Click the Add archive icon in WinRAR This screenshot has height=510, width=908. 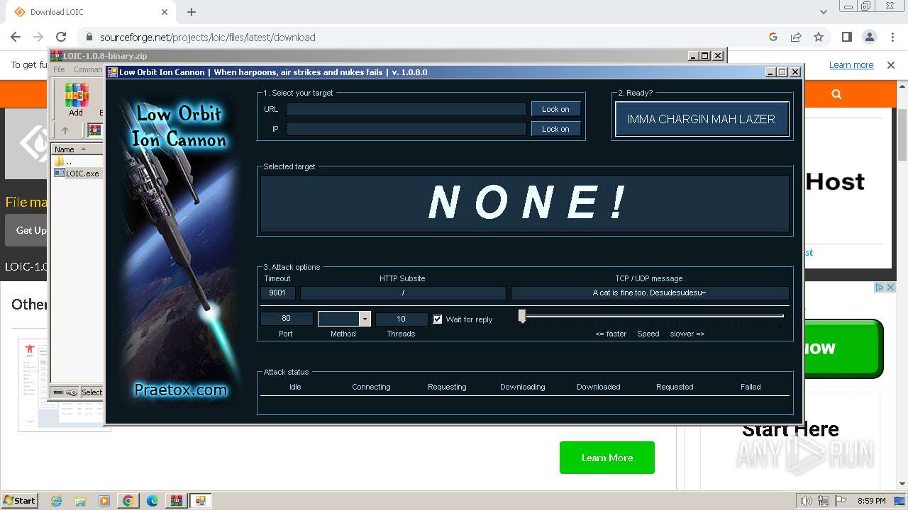[76, 99]
